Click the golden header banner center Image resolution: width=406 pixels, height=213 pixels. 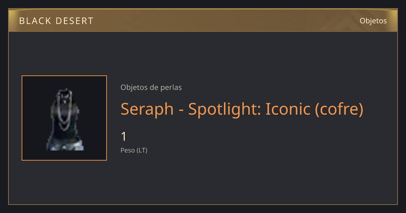pyautogui.click(x=203, y=20)
